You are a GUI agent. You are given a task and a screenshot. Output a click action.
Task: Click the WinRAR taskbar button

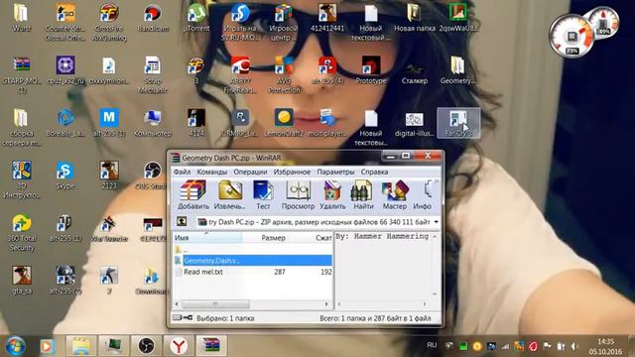211,346
